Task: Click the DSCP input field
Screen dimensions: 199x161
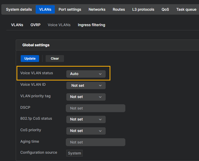Action: point(95,108)
